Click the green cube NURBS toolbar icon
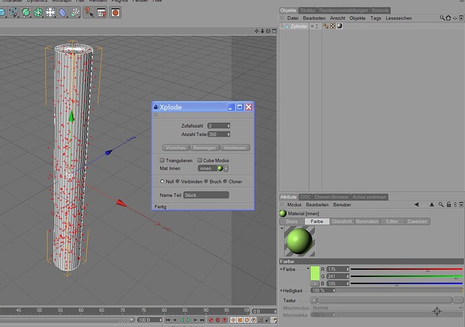This screenshot has width=465, height=327. pos(26,12)
